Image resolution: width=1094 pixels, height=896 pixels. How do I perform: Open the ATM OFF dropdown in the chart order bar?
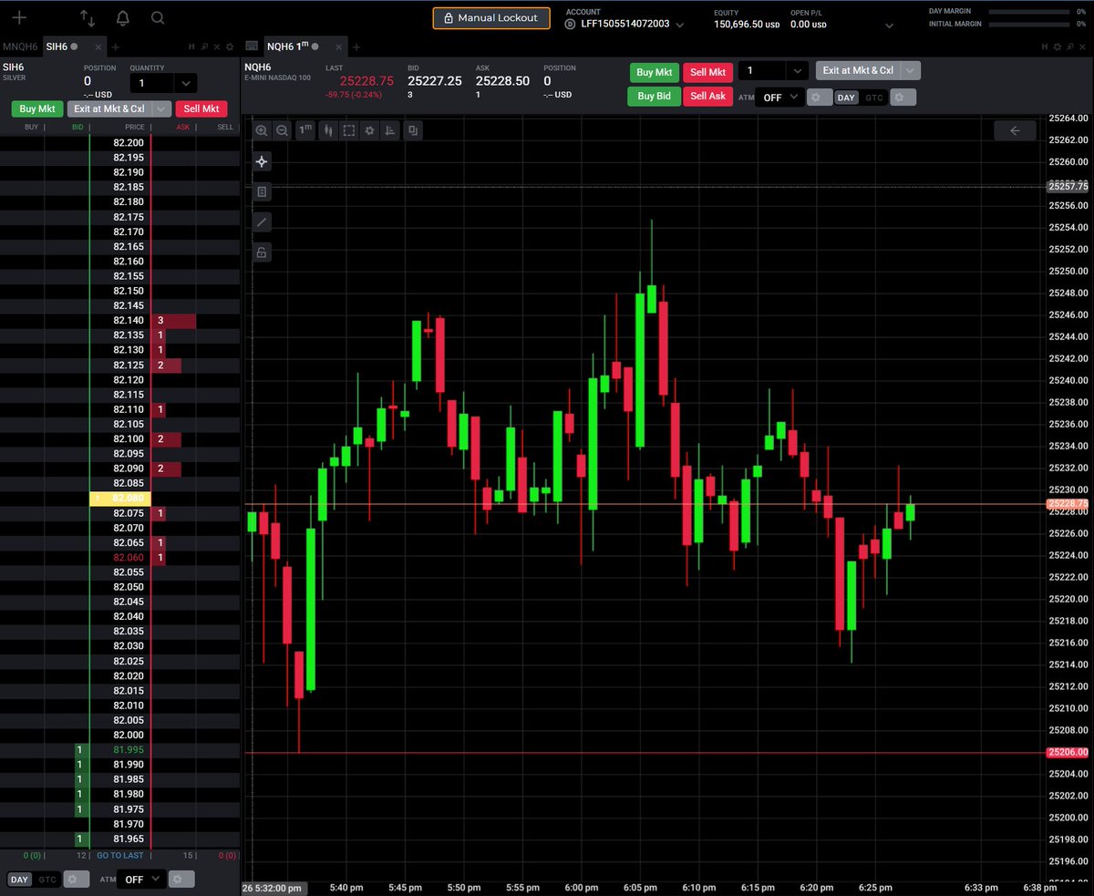tap(779, 98)
